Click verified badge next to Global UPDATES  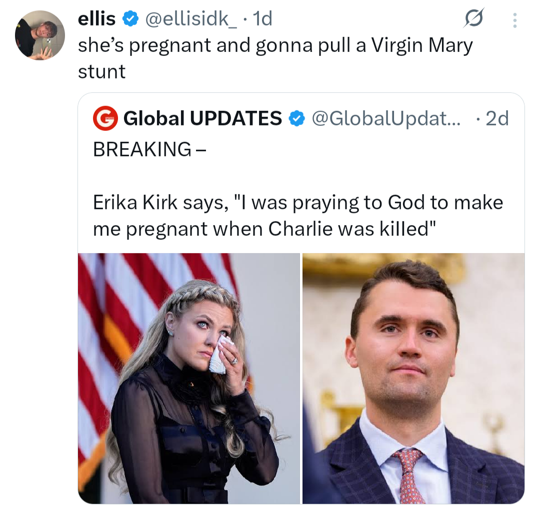click(297, 118)
